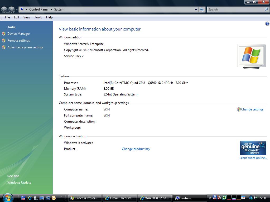The height and width of the screenshot is (202, 270).
Task: Click the Refresh button next to address bar
Action: point(202,10)
